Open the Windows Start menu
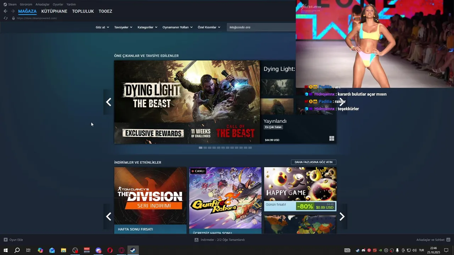The image size is (454, 255). point(6,250)
